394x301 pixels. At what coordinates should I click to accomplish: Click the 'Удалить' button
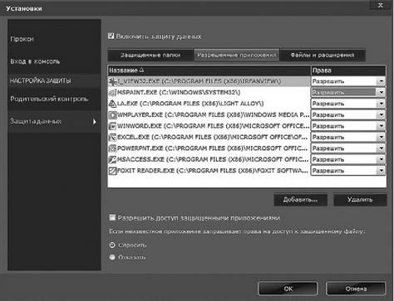[x=360, y=200]
